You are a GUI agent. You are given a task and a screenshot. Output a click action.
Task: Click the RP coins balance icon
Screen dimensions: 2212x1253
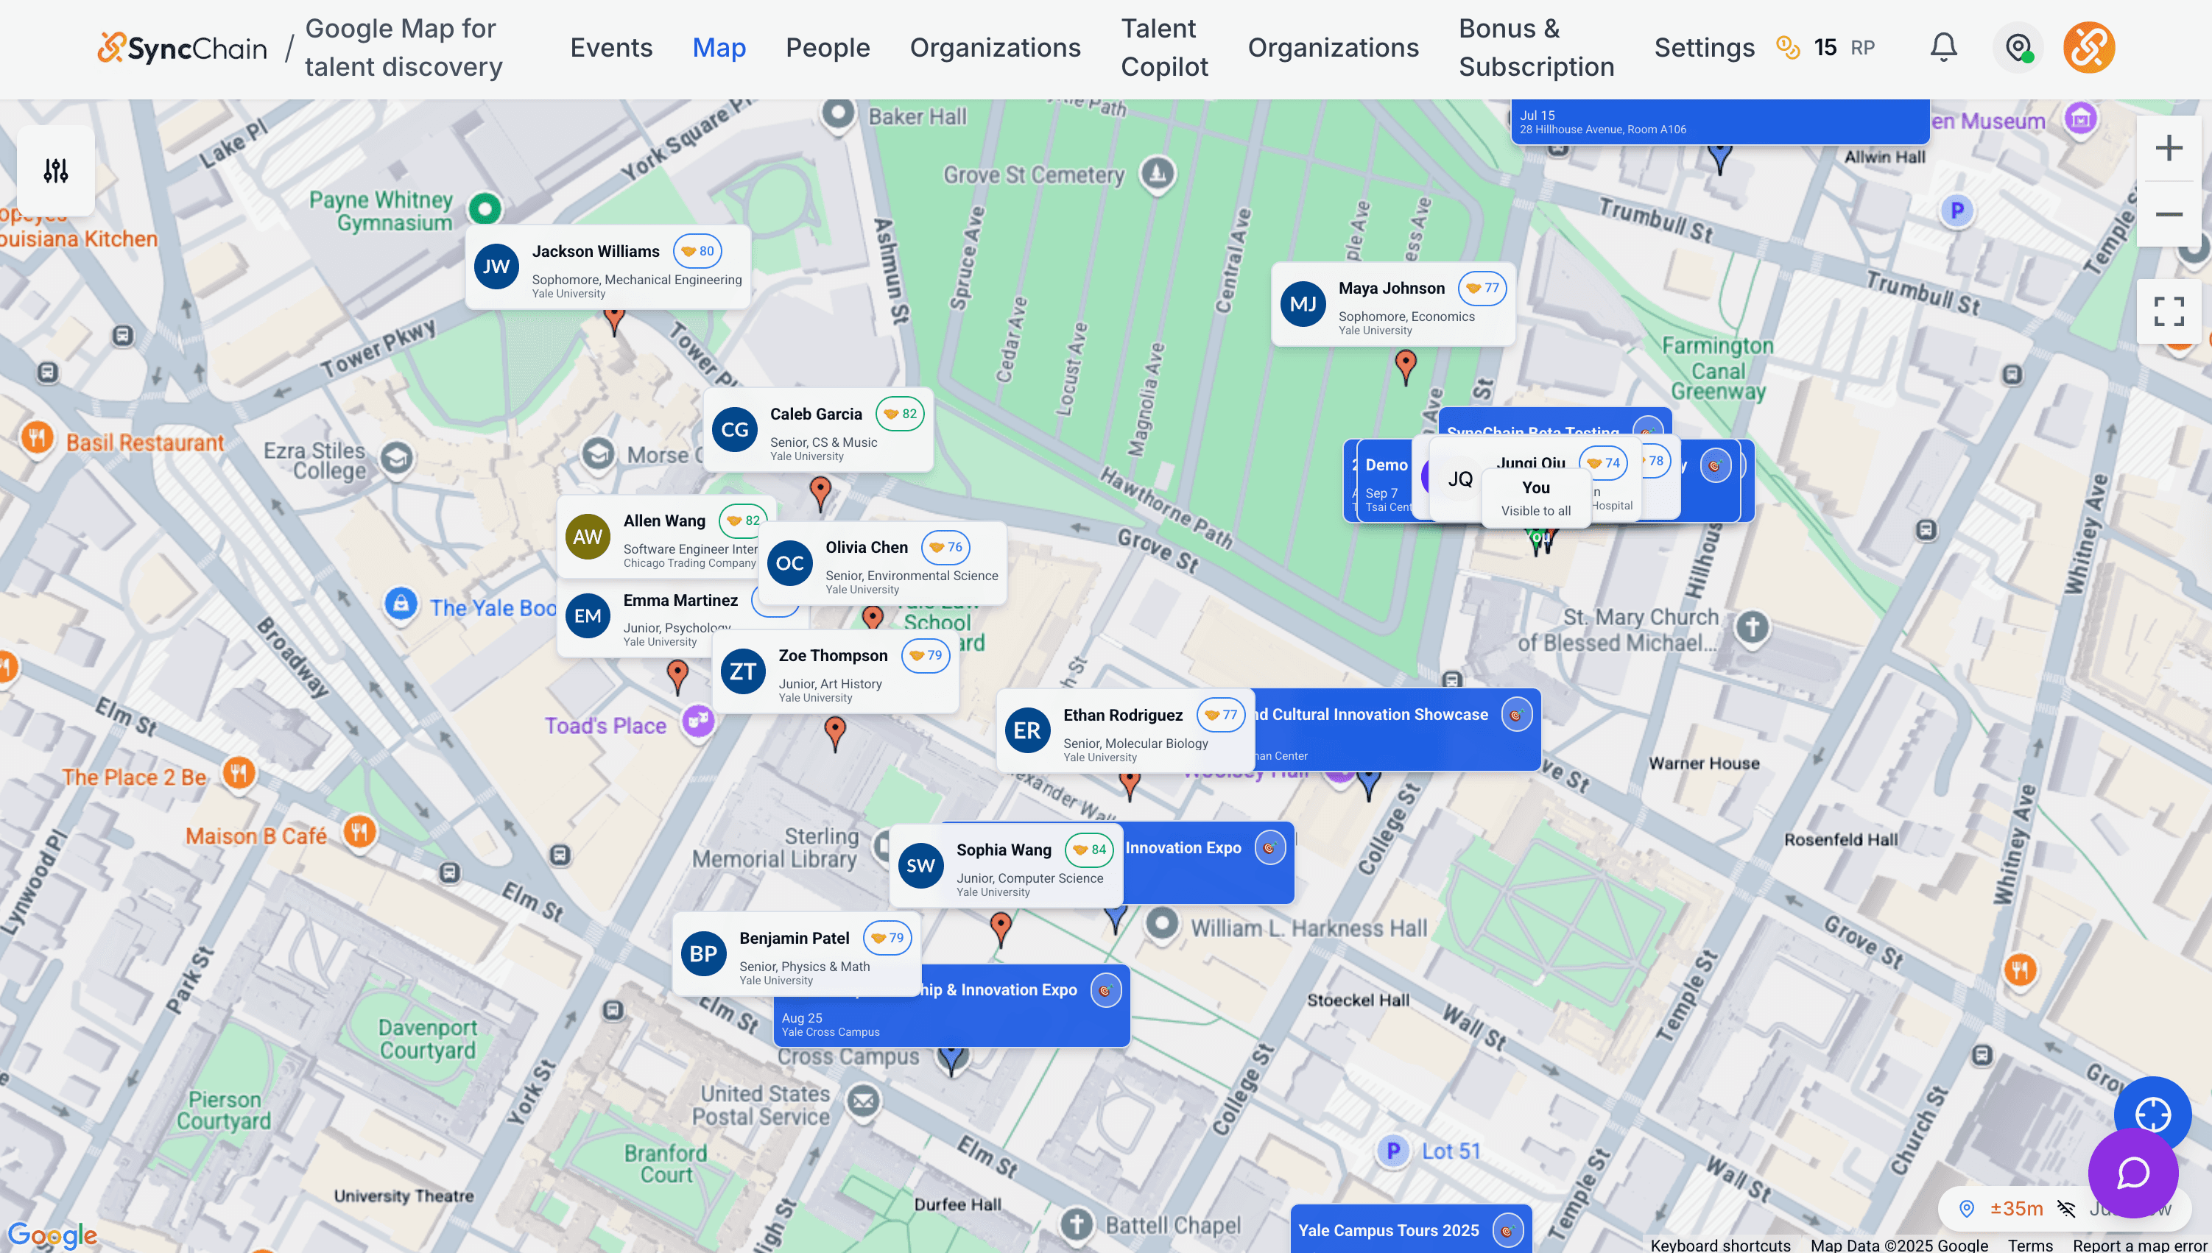(x=1788, y=47)
